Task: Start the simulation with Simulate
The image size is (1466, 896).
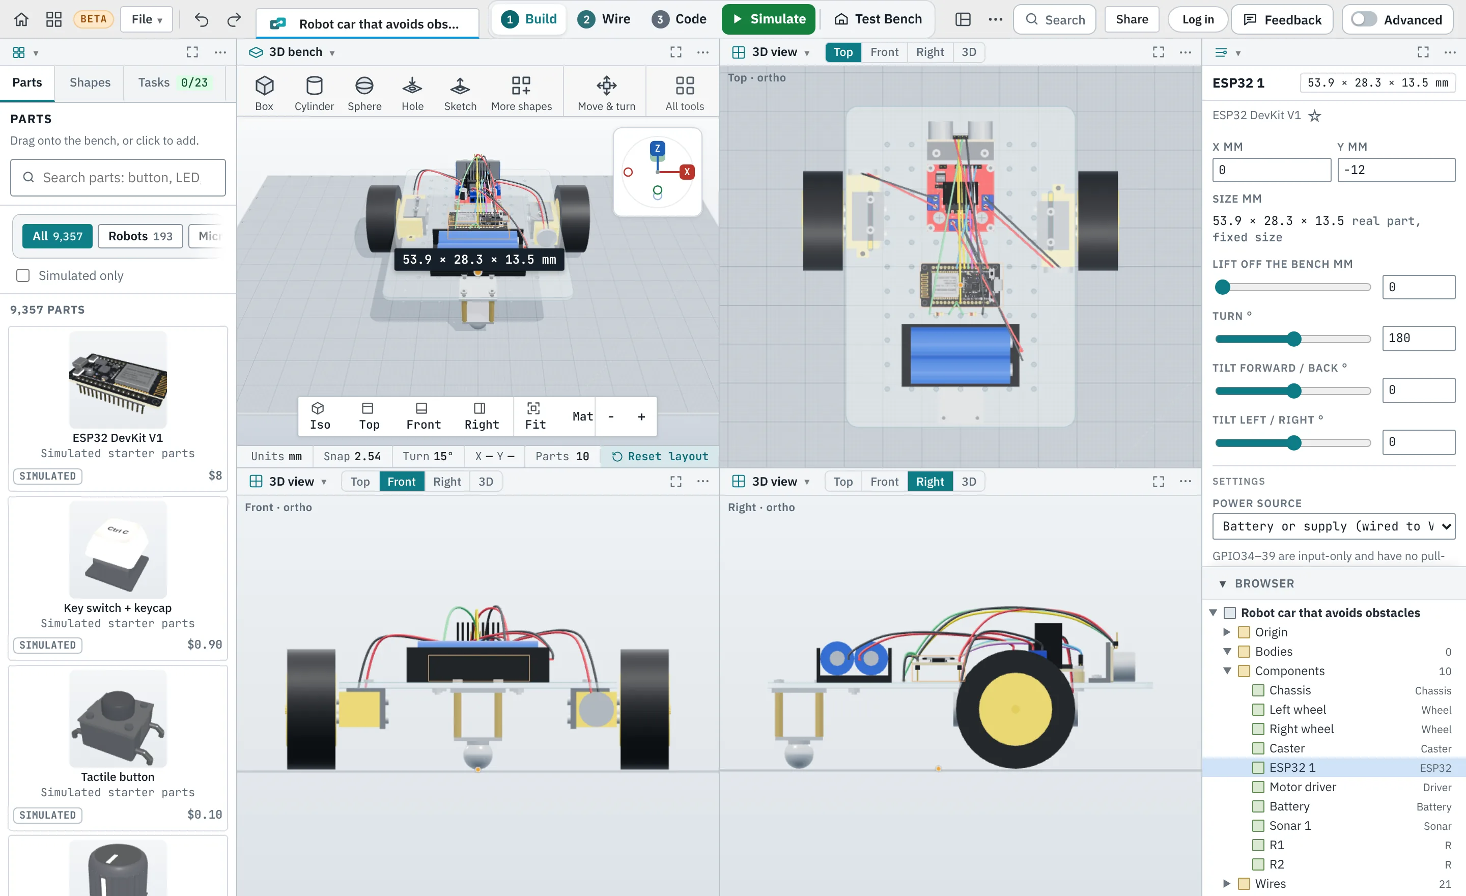Action: tap(768, 19)
